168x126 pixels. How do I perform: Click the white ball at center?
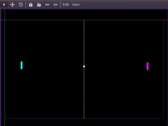[x=84, y=66]
